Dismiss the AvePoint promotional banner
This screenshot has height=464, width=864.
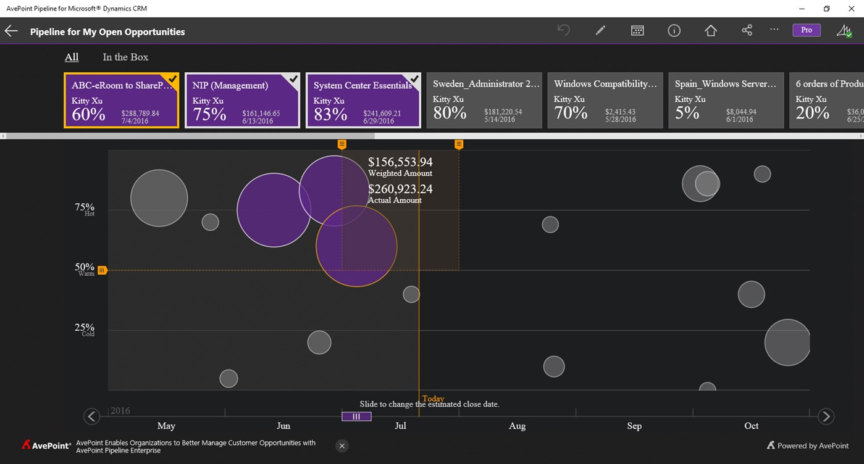[342, 445]
